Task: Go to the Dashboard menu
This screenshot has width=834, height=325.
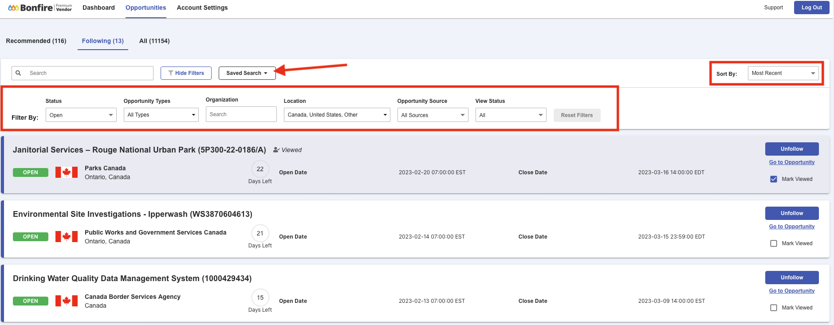Action: pyautogui.click(x=98, y=8)
